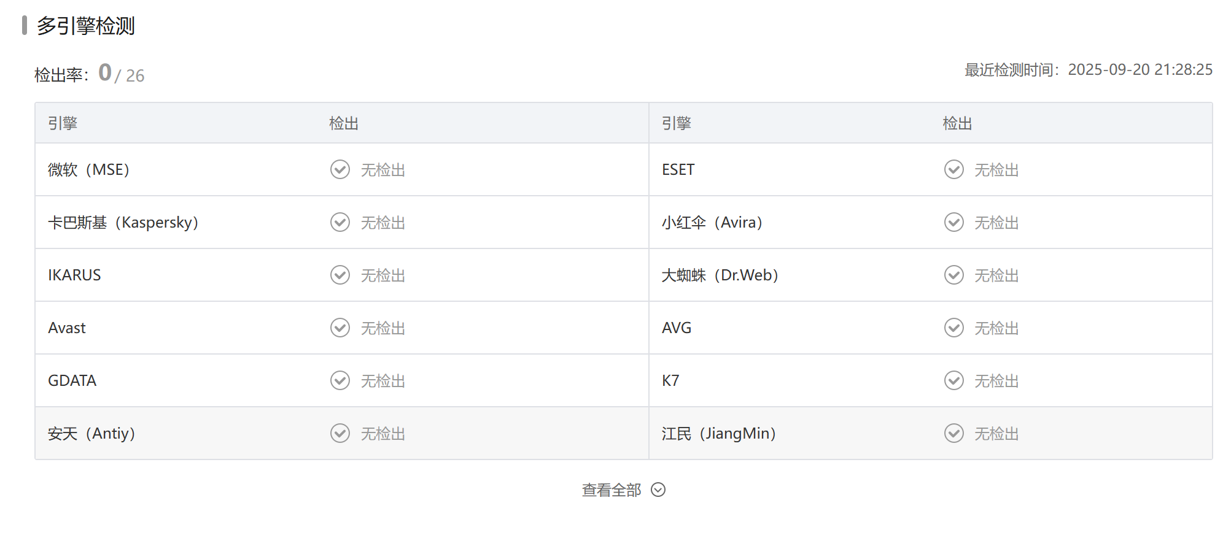
Task: Click the down chevron next to 查看全部
Action: [x=658, y=490]
